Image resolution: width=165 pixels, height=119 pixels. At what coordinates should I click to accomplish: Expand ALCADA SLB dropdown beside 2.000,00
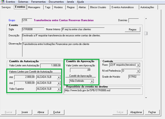59,77
